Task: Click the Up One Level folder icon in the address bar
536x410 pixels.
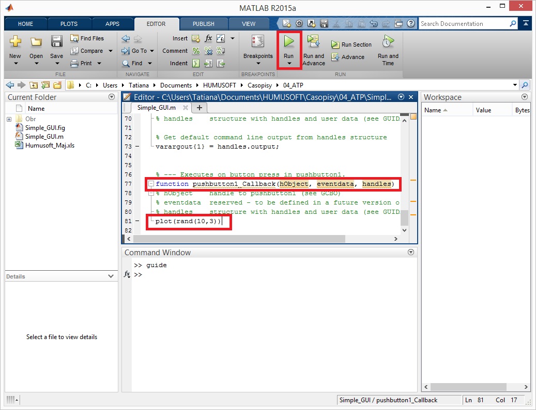Action: click(x=34, y=85)
